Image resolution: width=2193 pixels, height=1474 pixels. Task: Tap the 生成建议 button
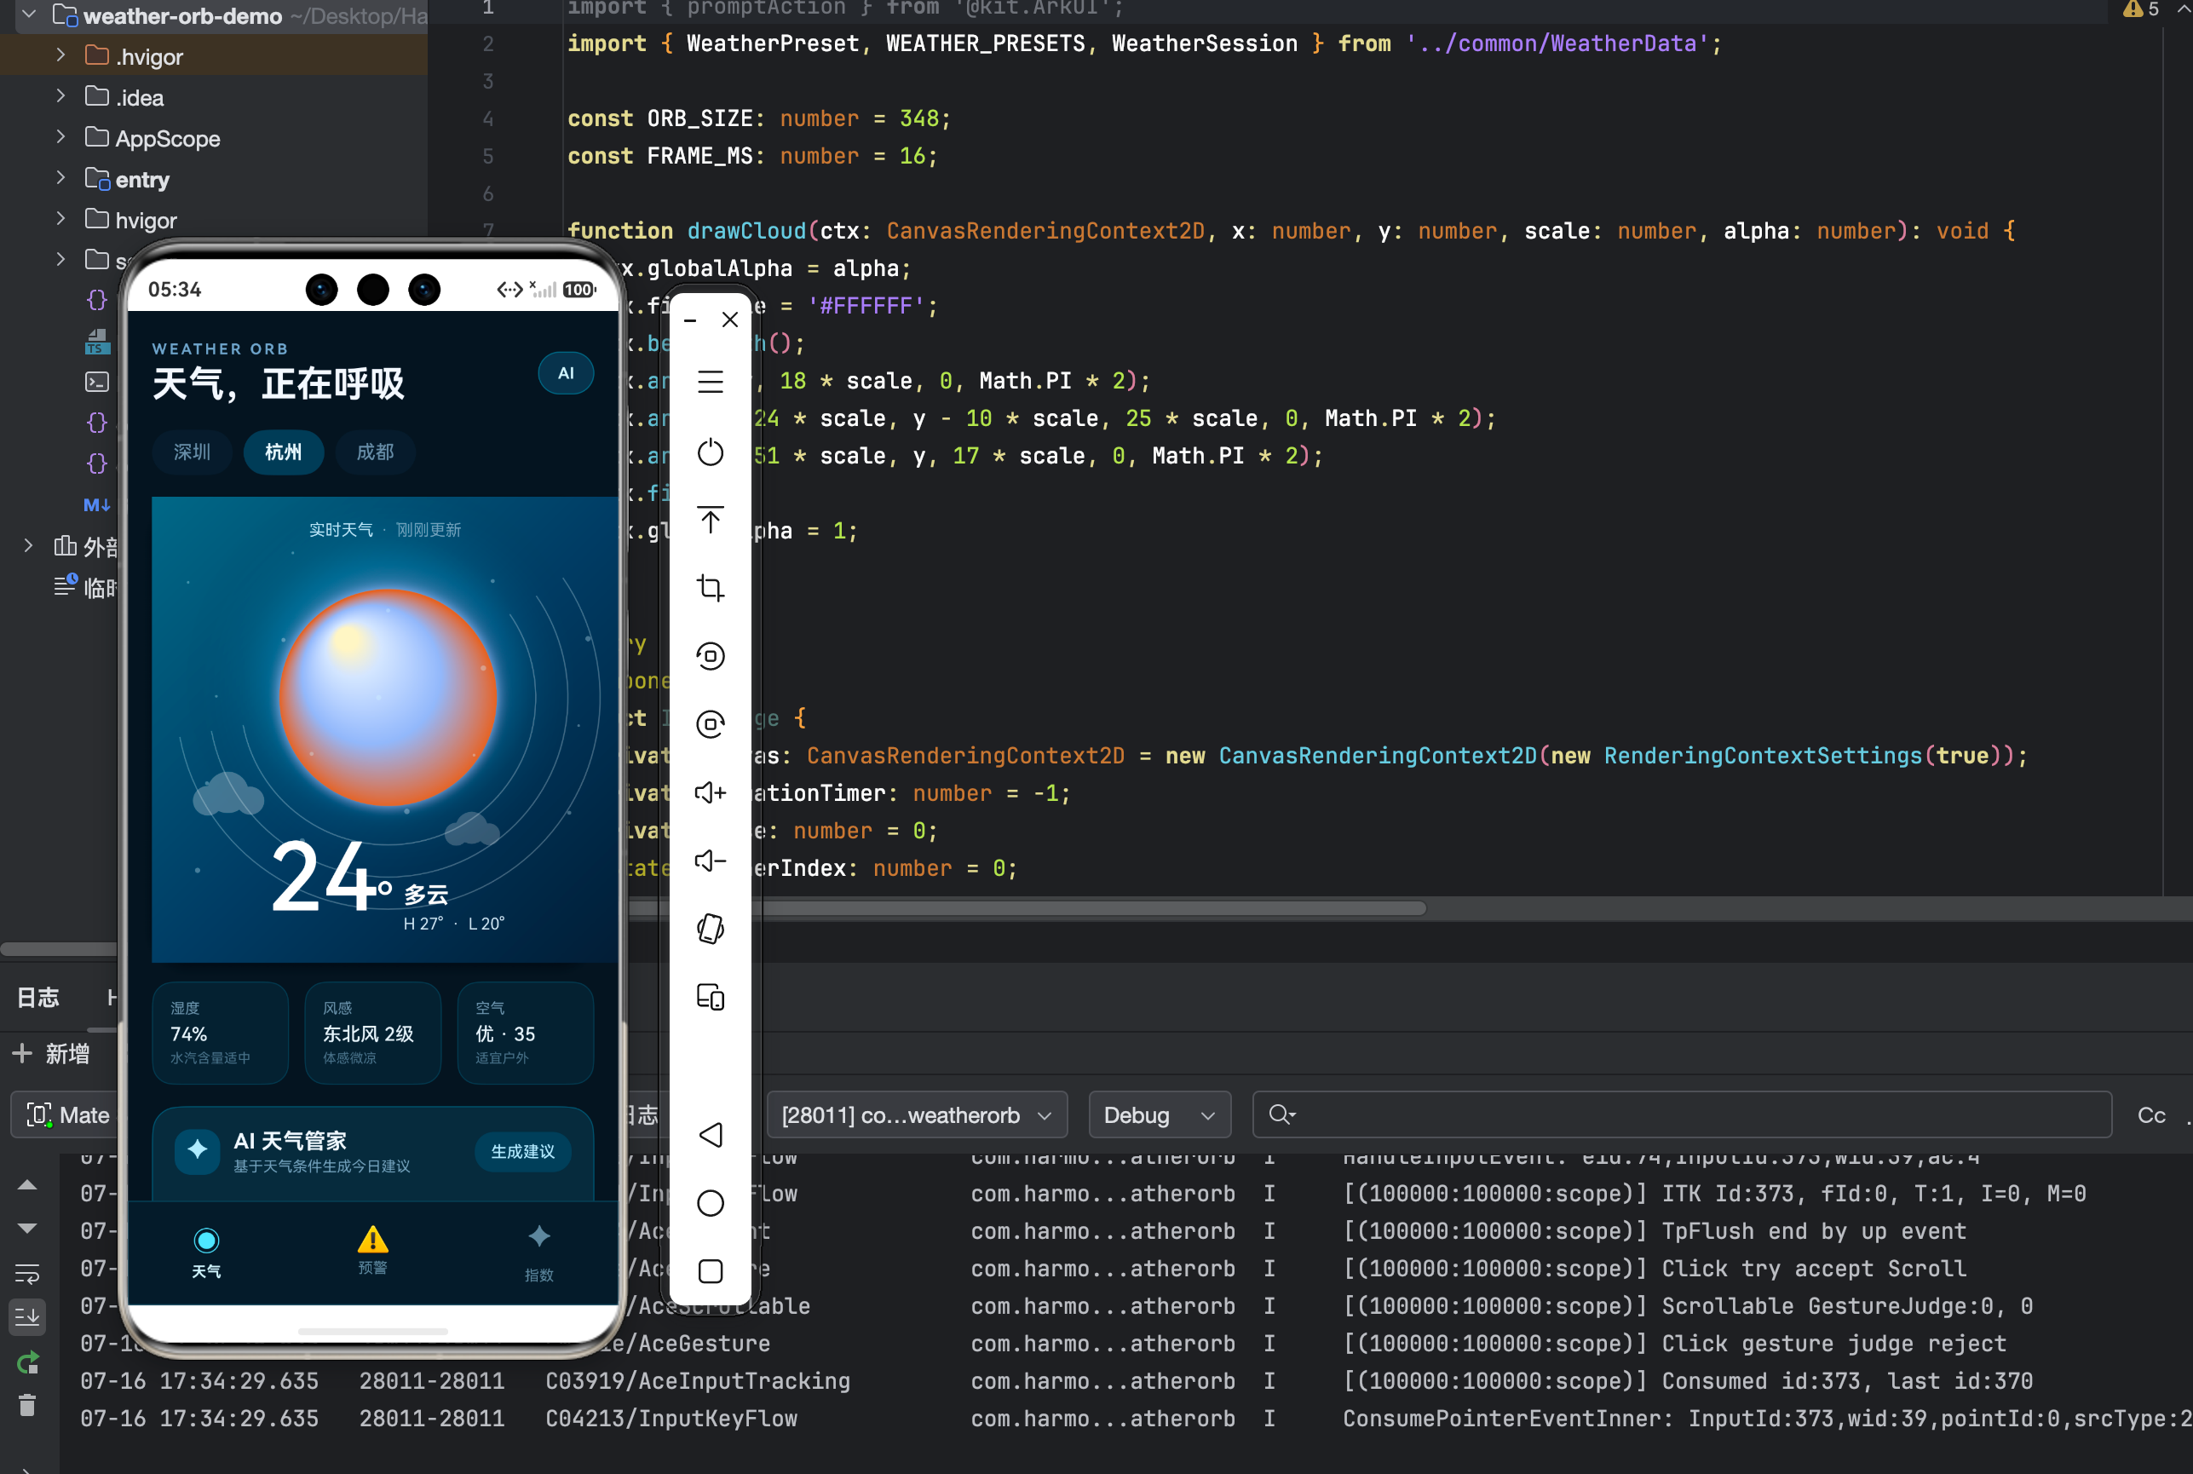(522, 1152)
